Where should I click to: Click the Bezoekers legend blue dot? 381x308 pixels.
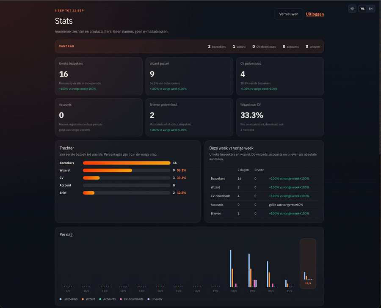pyautogui.click(x=61, y=299)
